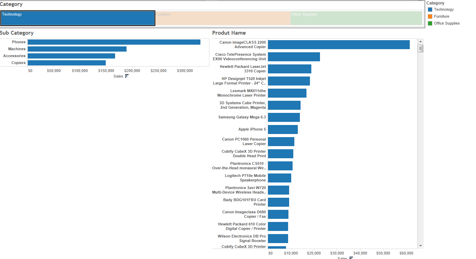The image size is (476, 259).
Task: Click the Copiers row label
Action: click(18, 63)
